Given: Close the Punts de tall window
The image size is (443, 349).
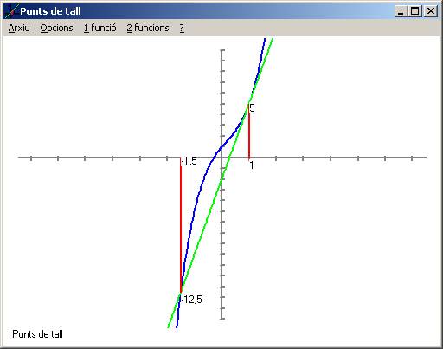Looking at the screenshot, I should [431, 11].
